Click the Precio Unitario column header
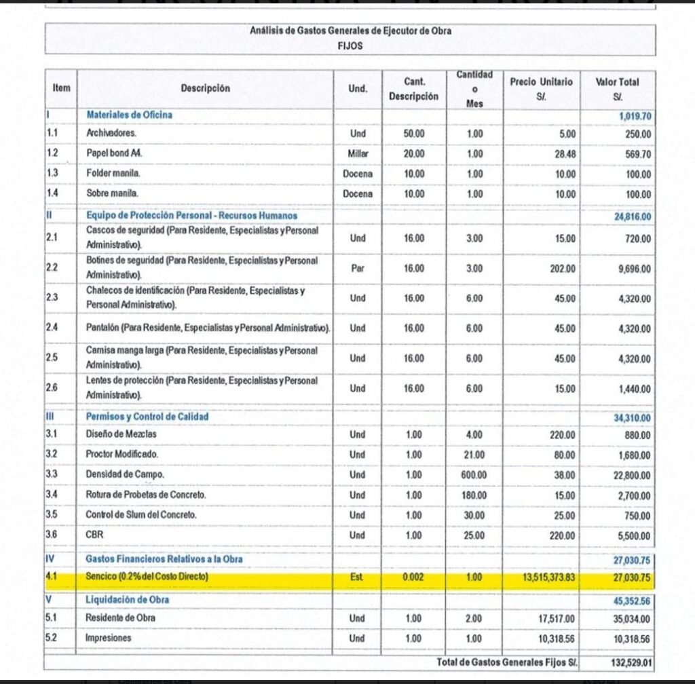 541,89
